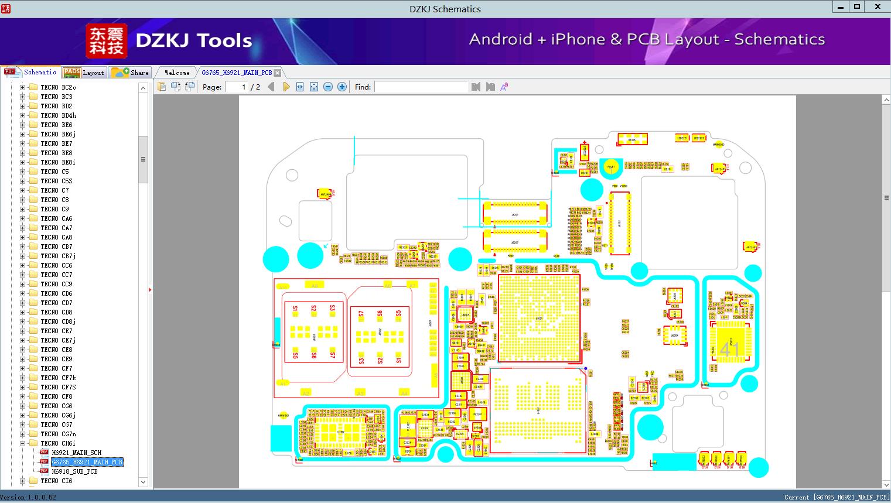
Task: Close the G6765_H6921_MAIN_PCB tab
Action: pos(278,73)
